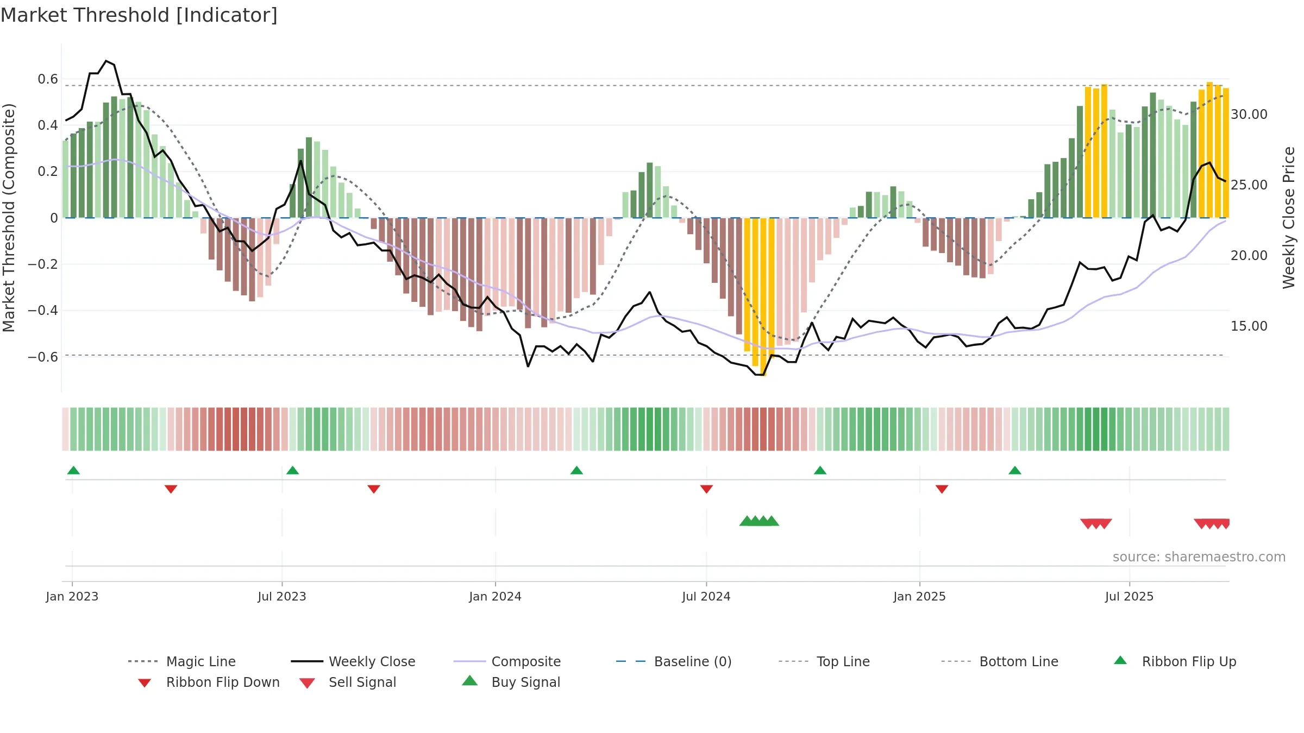The image size is (1304, 733).
Task: Click the chart title Market Threshold [Indicator]
Action: point(139,15)
